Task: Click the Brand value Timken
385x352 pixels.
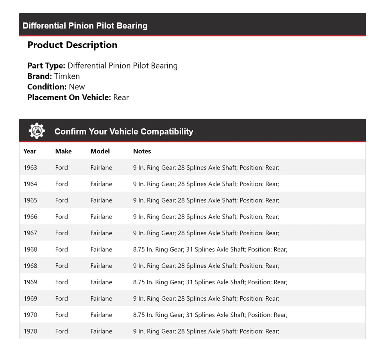Action: 67,76
